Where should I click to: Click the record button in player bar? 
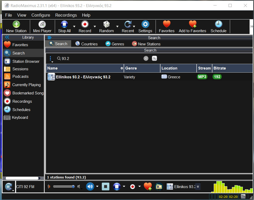pyautogui.click(x=132, y=187)
